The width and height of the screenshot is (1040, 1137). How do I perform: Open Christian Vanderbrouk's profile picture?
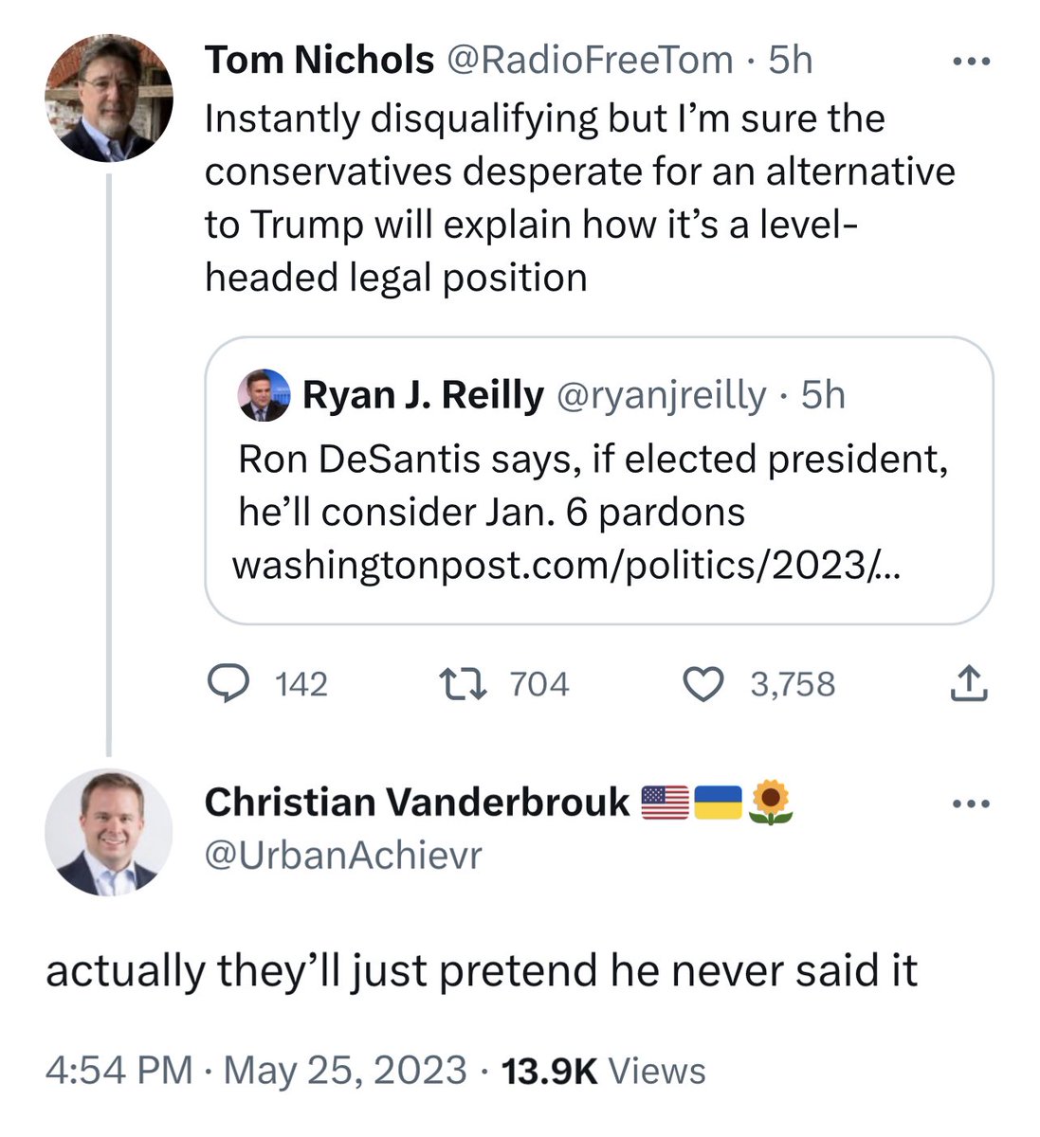109,832
